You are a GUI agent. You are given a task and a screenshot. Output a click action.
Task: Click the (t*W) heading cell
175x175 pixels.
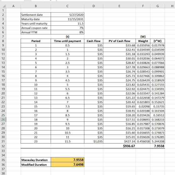click(157, 41)
